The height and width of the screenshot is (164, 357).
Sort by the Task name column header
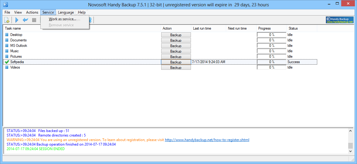(x=82, y=28)
